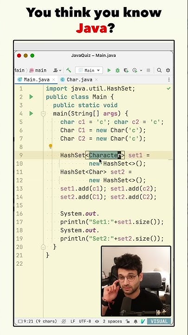This screenshot has width=188, height=335.
Task: Click the yellow lightbulb intention icon
Action: point(51,147)
